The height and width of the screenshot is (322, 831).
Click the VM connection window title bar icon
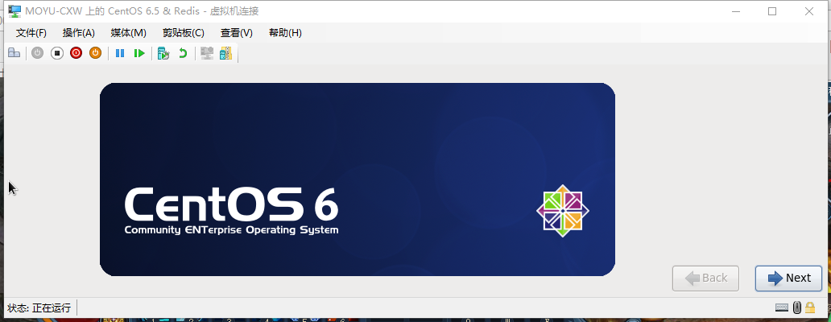(14, 11)
